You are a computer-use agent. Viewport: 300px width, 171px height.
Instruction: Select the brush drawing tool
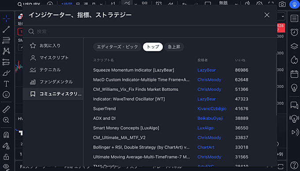[6, 73]
